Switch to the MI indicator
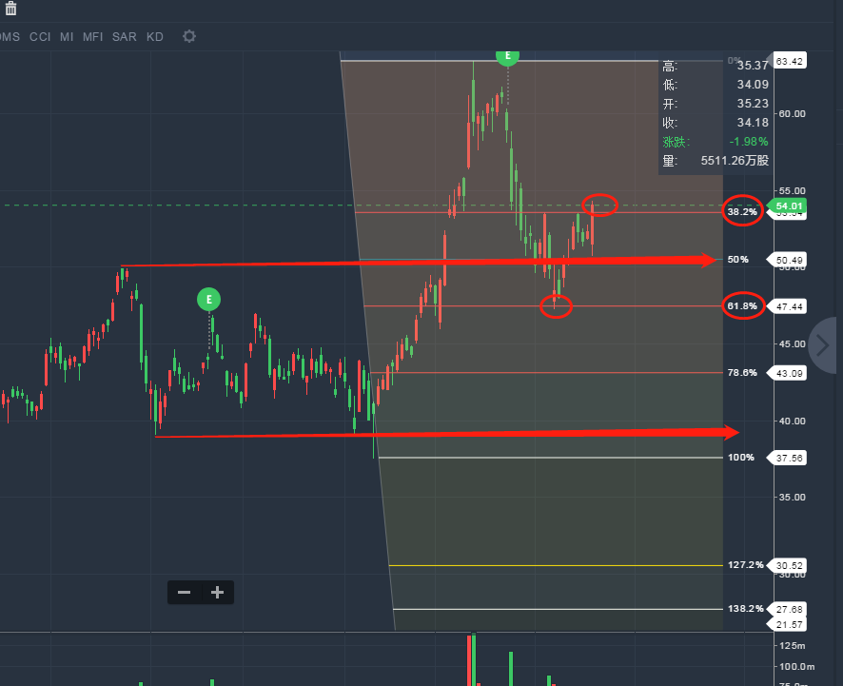 pos(67,37)
